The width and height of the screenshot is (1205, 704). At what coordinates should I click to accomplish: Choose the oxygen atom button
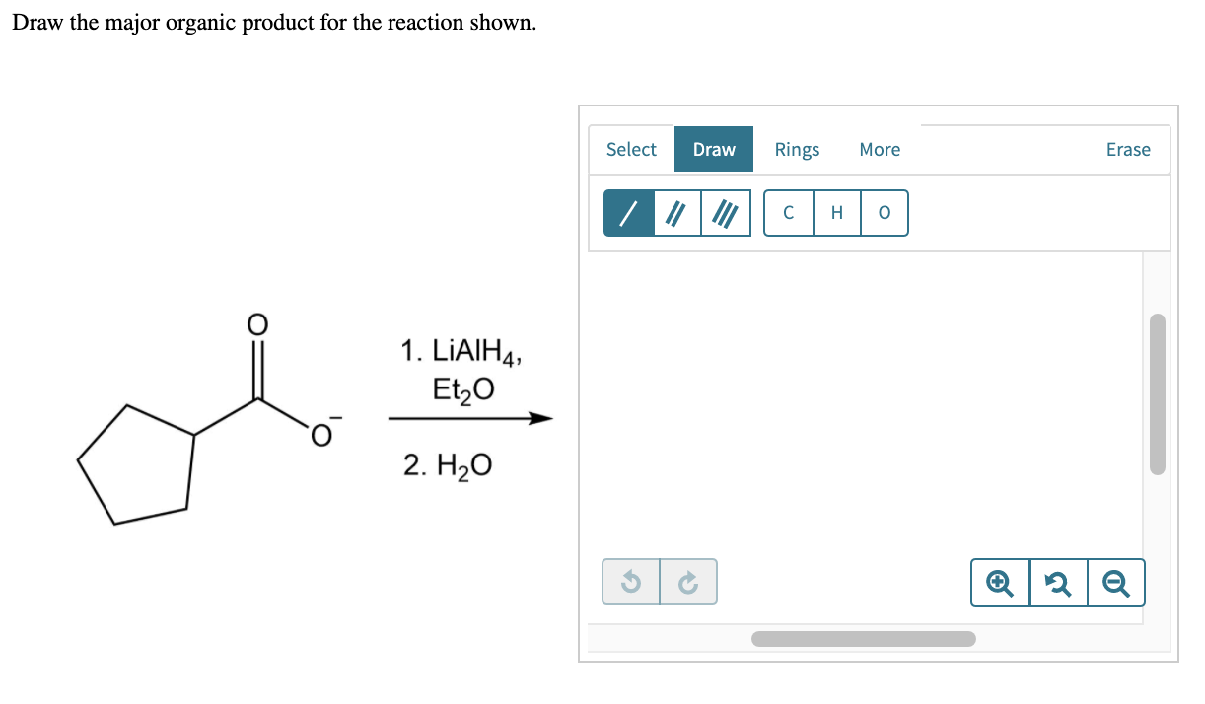884,213
